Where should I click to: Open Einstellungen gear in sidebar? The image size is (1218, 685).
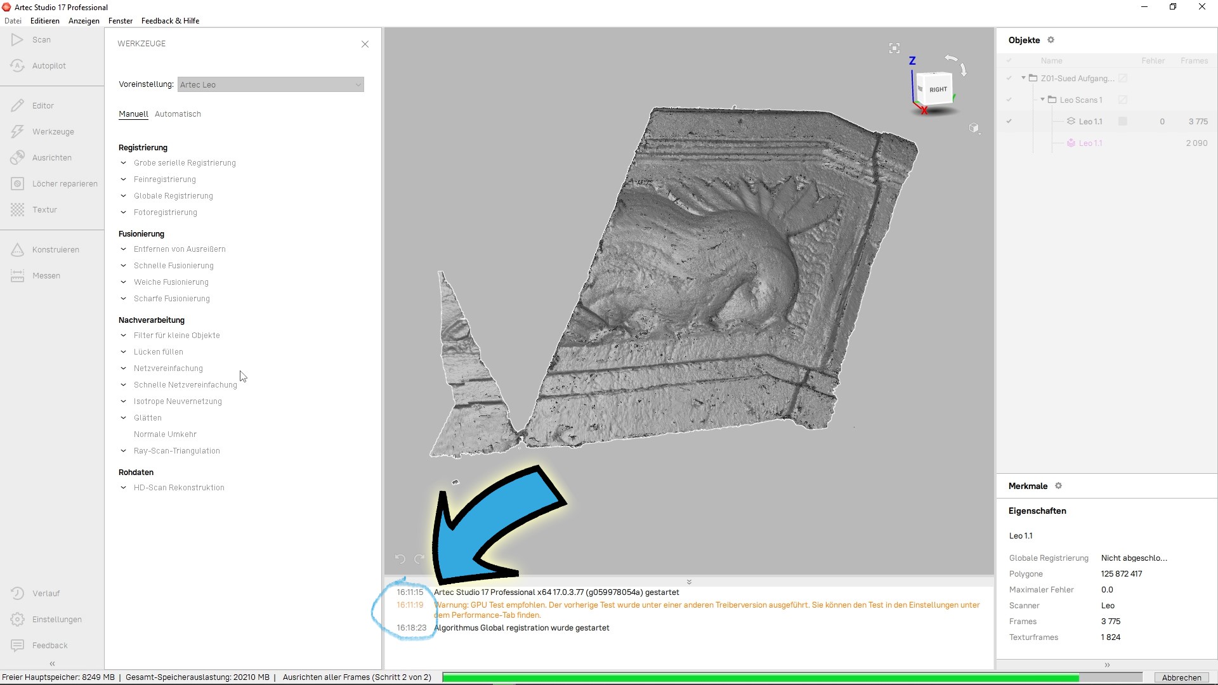[17, 619]
